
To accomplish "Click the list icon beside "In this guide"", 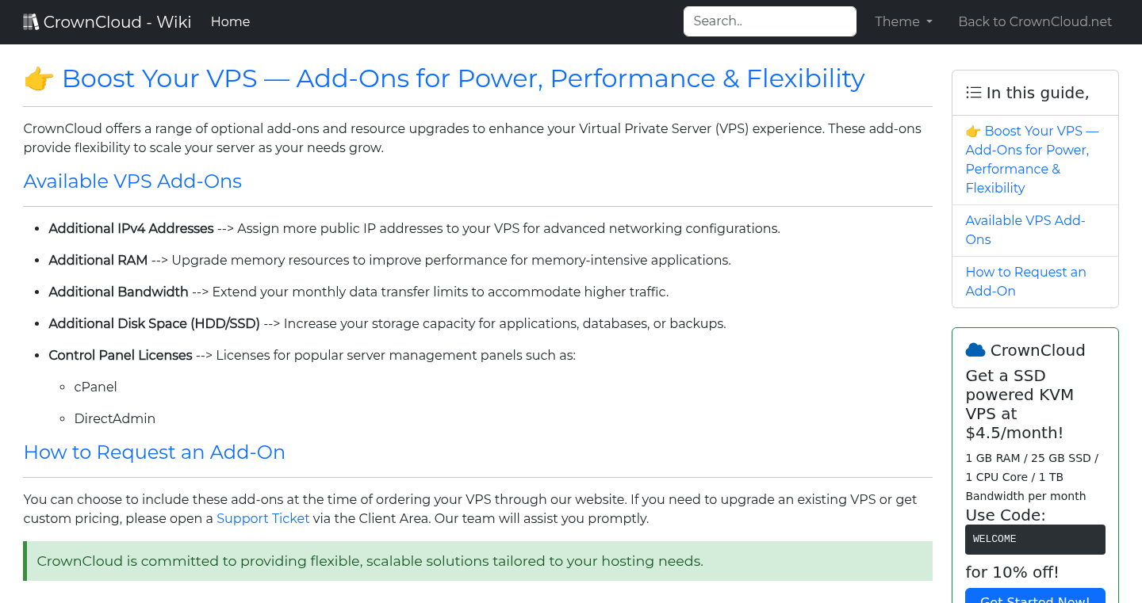I will tap(973, 92).
